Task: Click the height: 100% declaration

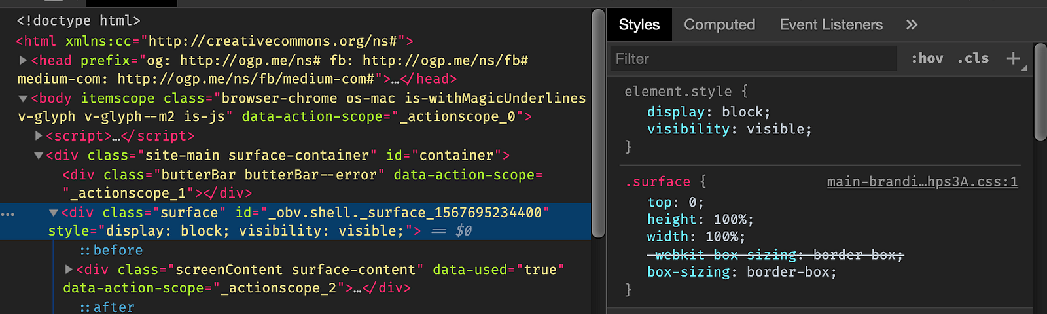Action: click(700, 219)
